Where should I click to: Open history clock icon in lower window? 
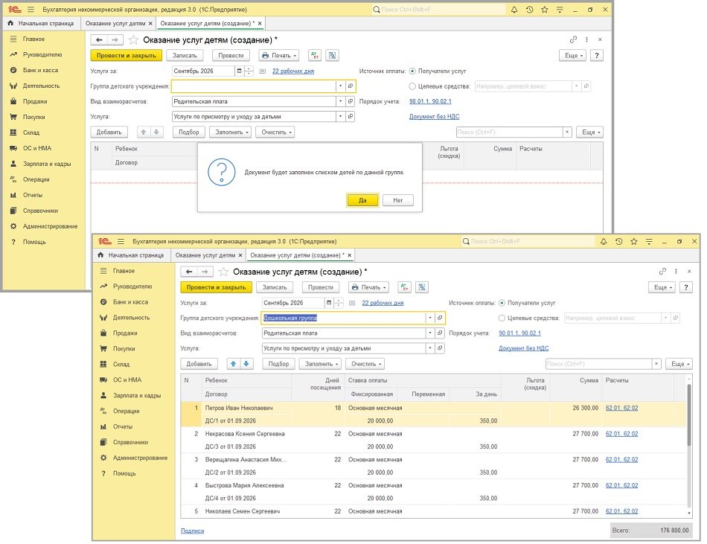click(x=618, y=242)
